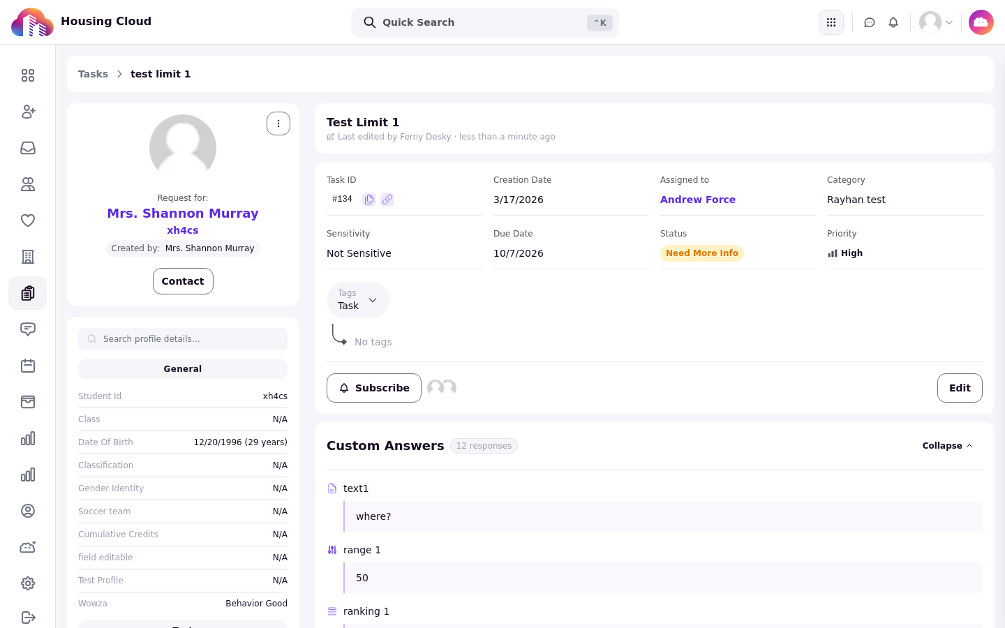Image resolution: width=1005 pixels, height=628 pixels.
Task: Click the Housing Cloud logo
Action: point(32,22)
